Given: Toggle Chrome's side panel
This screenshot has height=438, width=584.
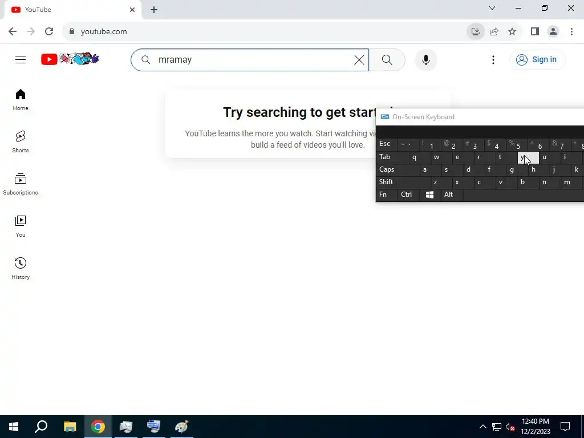Looking at the screenshot, I should pyautogui.click(x=535, y=32).
